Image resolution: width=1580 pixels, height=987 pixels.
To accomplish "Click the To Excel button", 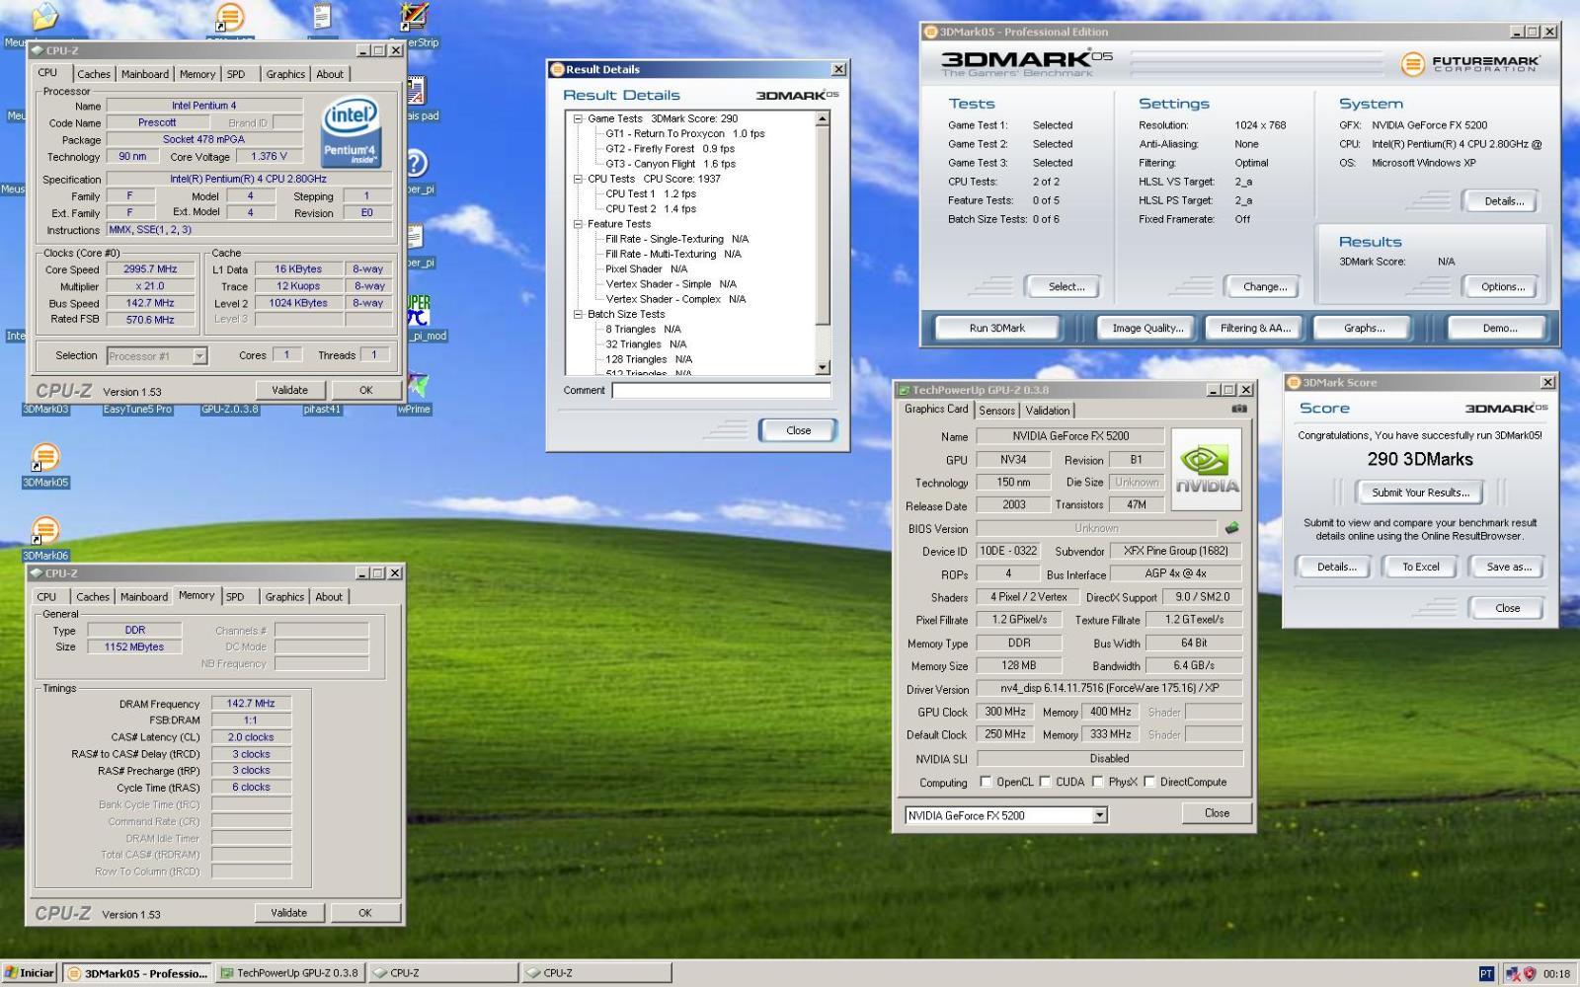I will click(1420, 567).
